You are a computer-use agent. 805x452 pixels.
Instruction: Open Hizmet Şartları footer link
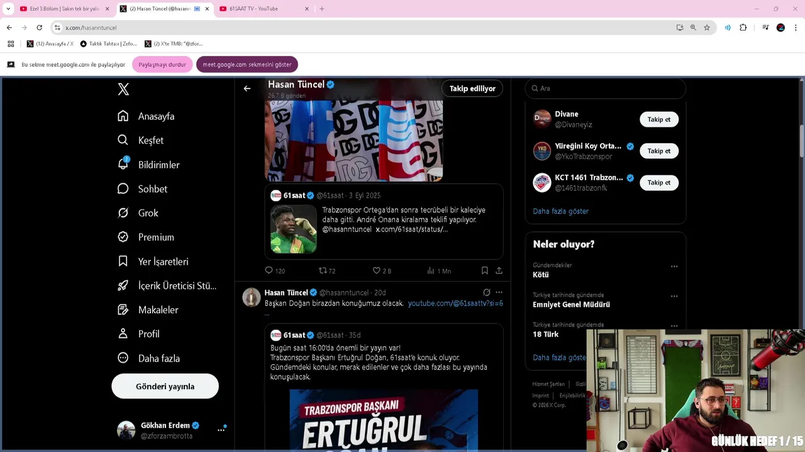(548, 384)
